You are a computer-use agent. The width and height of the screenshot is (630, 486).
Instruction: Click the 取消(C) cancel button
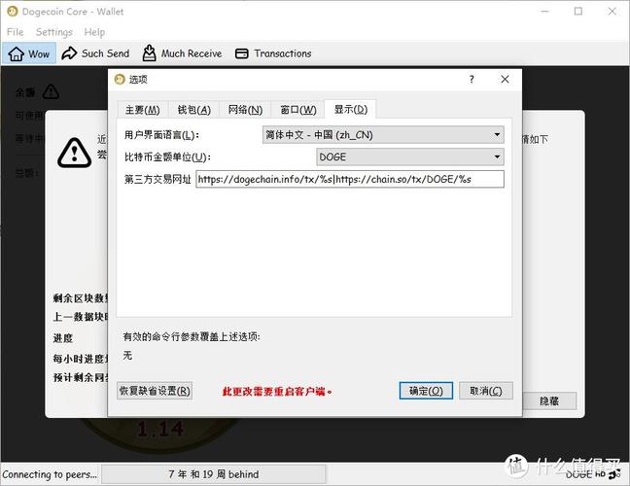point(486,391)
